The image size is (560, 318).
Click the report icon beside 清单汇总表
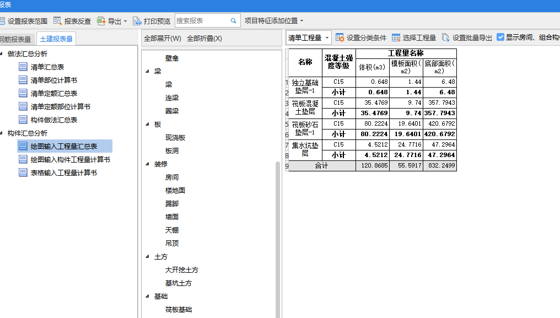coord(23,67)
